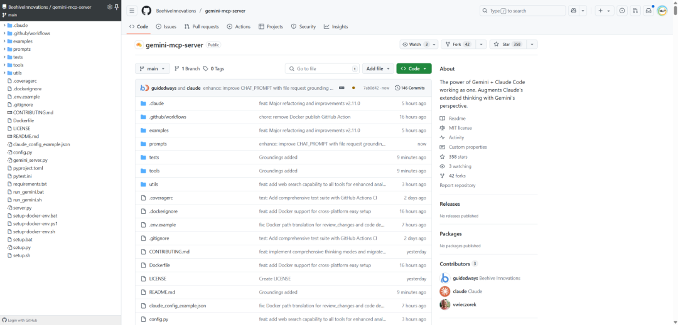Open the Watch options dropdown arrow
Image resolution: width=678 pixels, height=325 pixels.
click(434, 45)
